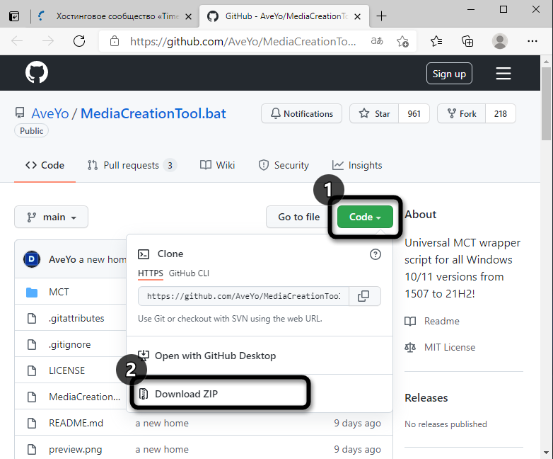
Task: Switch to the Timeweb community browser tab
Action: coord(115,16)
